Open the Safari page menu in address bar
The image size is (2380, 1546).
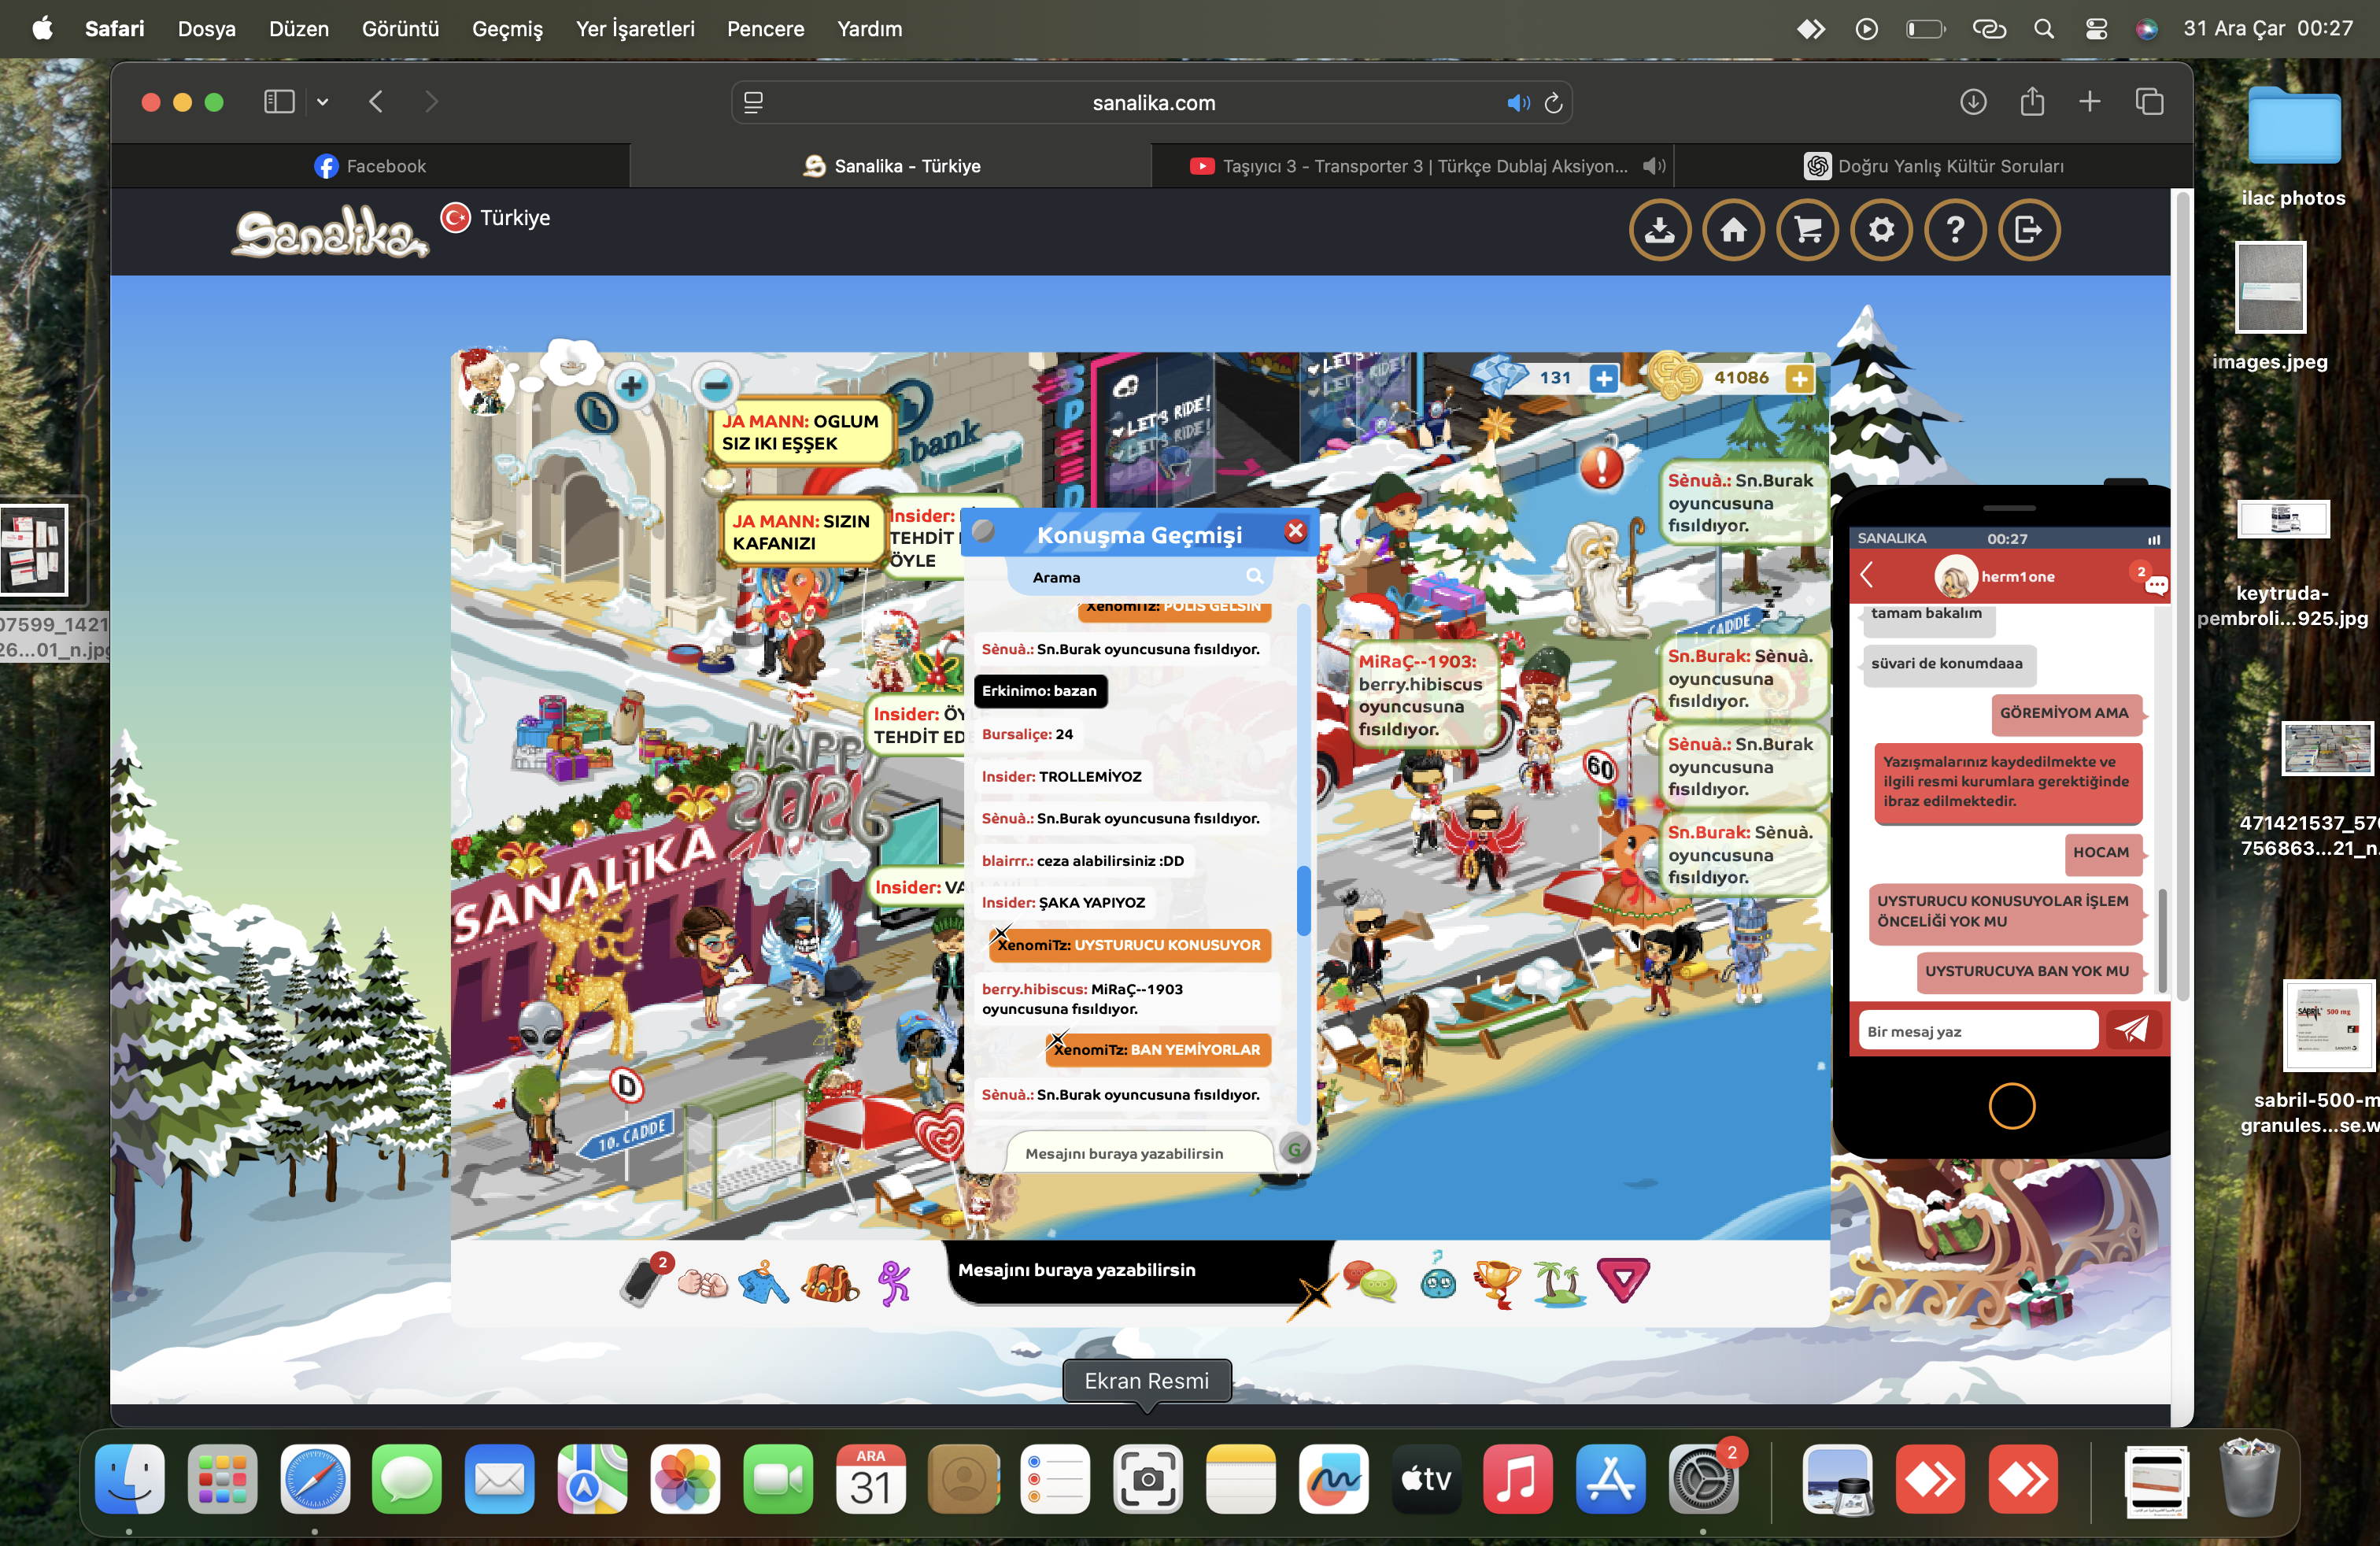(x=754, y=103)
